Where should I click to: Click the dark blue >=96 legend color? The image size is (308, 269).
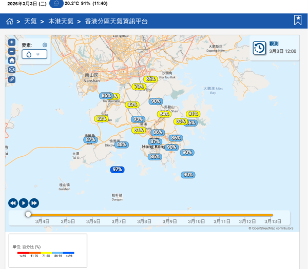point(69,253)
